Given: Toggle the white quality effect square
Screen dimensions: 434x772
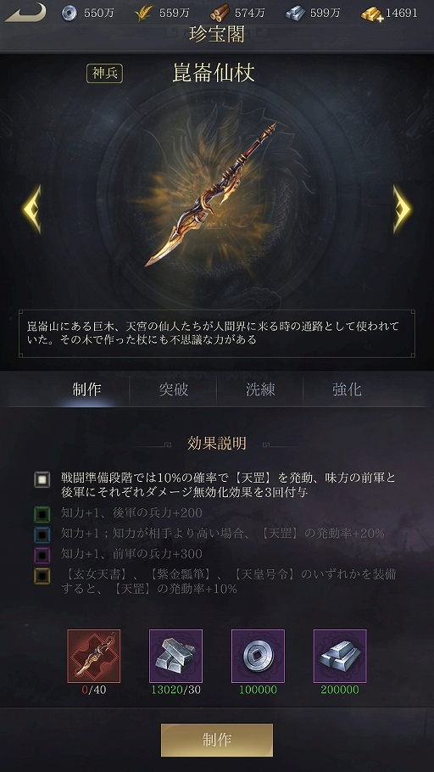Looking at the screenshot, I should coord(42,479).
